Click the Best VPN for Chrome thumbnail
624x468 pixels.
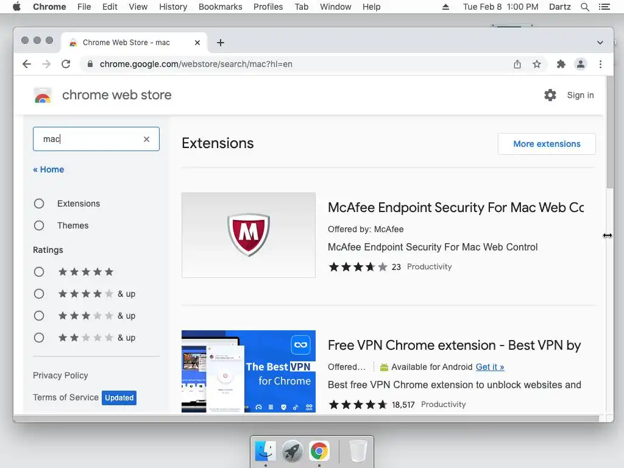[249, 371]
